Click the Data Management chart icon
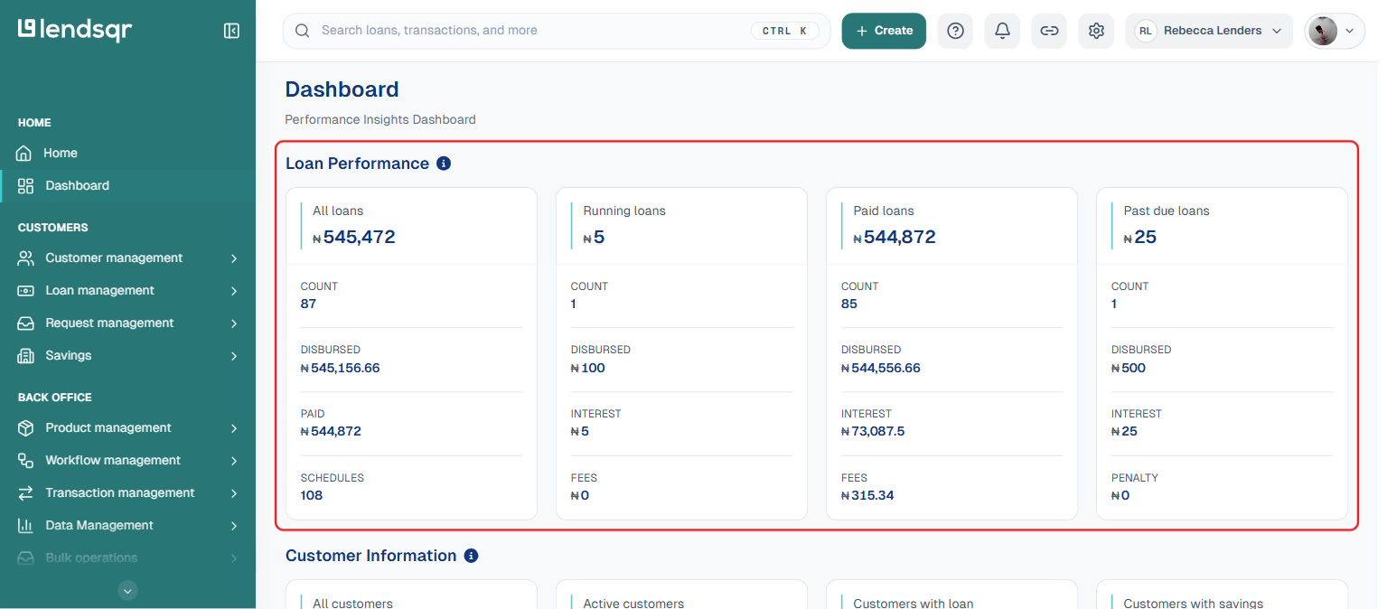This screenshot has height=609, width=1387. [x=25, y=525]
